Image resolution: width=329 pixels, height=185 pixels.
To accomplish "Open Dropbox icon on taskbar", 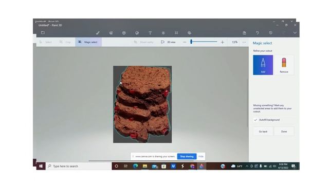I will point(173,166).
